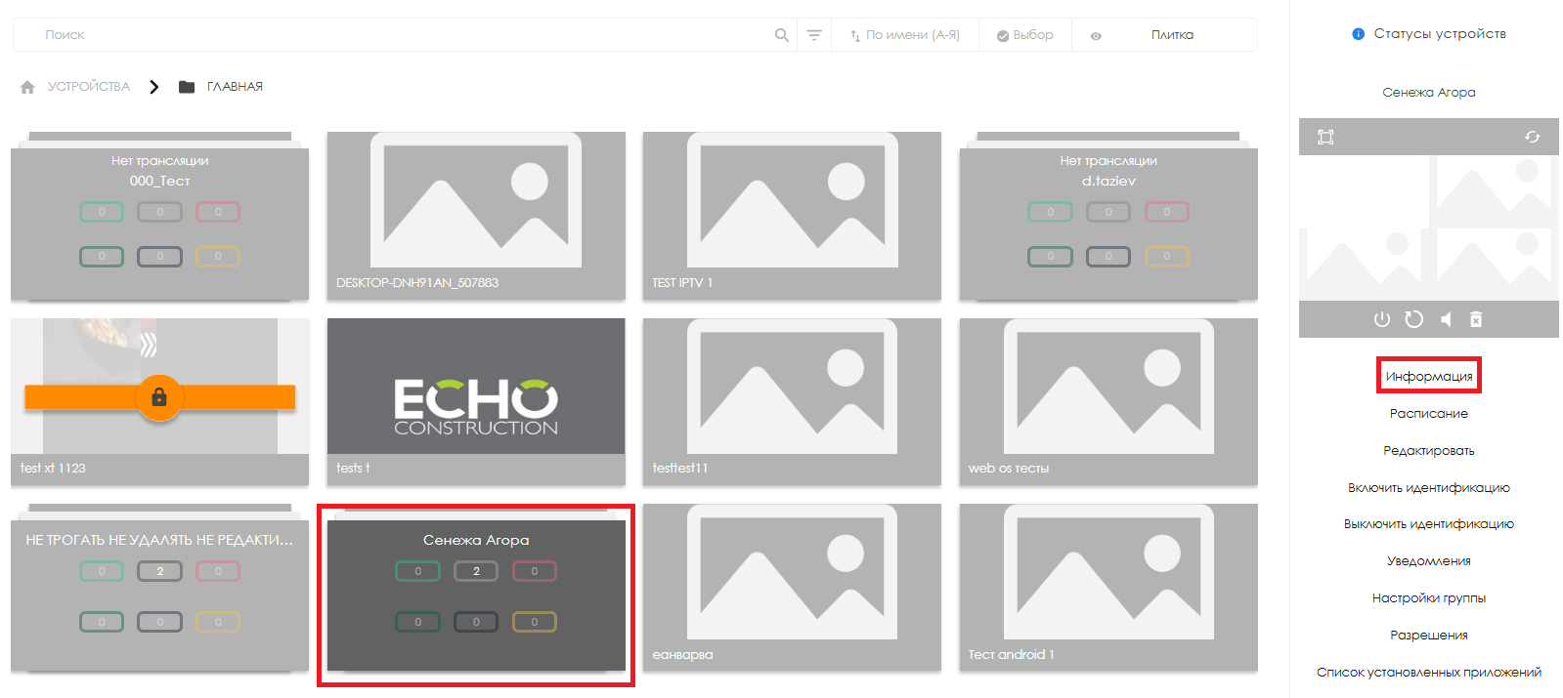Screen dimensions: 1563x698
Task: Click the fullscreen frame icon above preview
Action: [1325, 137]
